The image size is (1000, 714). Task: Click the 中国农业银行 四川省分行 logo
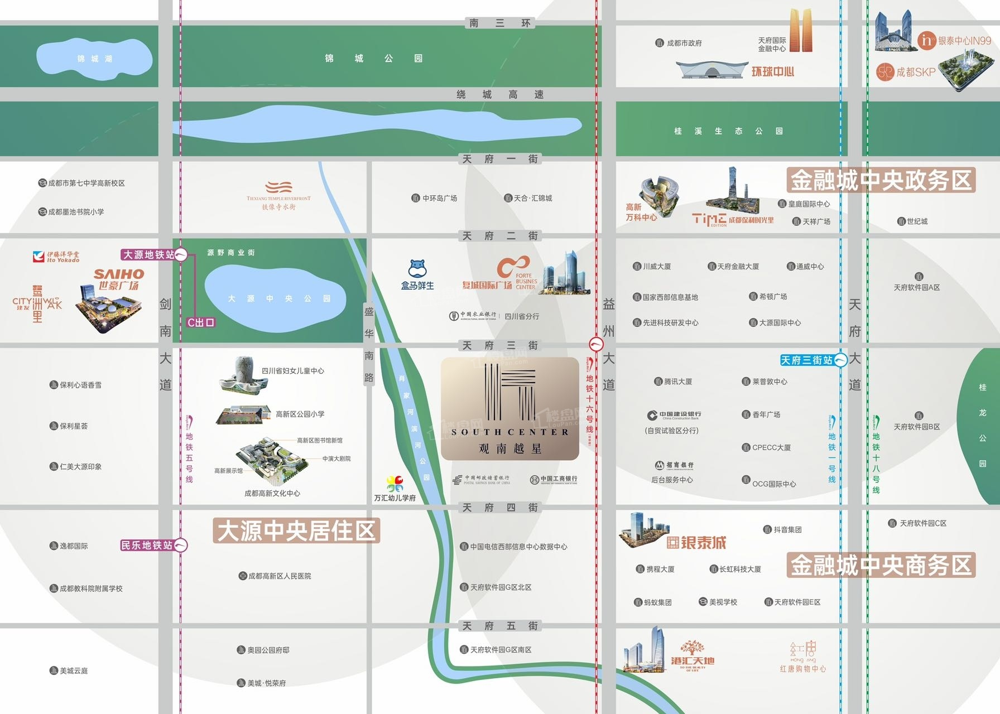pos(494,316)
